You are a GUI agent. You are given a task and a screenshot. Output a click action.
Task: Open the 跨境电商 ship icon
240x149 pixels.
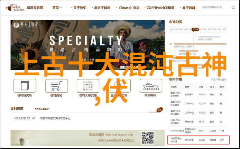pyautogui.click(x=151, y=86)
